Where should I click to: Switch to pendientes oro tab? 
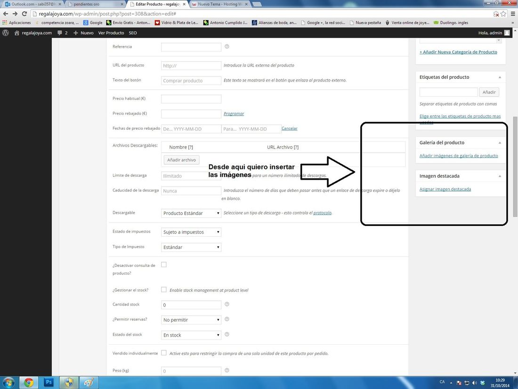(x=96, y=4)
